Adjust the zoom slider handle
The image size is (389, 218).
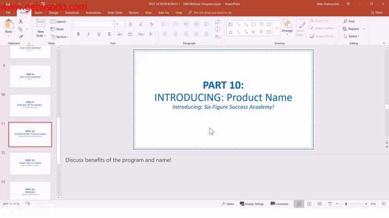point(346,204)
